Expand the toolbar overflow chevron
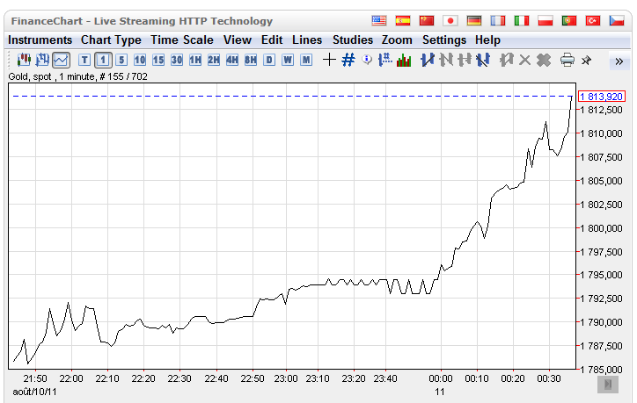Viewport: 637px width, 403px height. (x=619, y=61)
